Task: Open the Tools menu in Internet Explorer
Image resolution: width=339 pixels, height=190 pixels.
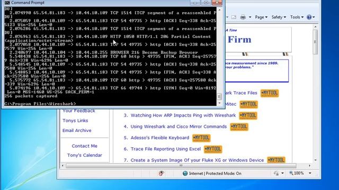Action: click(297, 17)
